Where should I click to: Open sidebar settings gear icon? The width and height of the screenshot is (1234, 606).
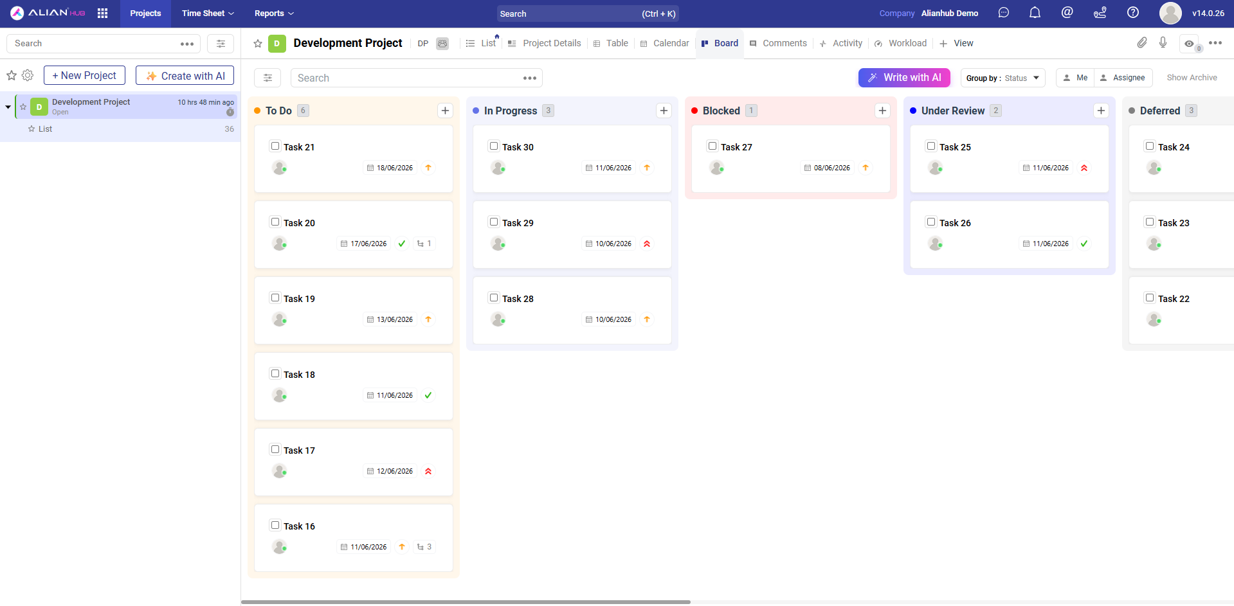click(x=28, y=75)
